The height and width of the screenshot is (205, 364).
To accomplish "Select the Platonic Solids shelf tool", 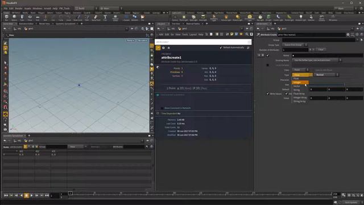I will point(115,18).
